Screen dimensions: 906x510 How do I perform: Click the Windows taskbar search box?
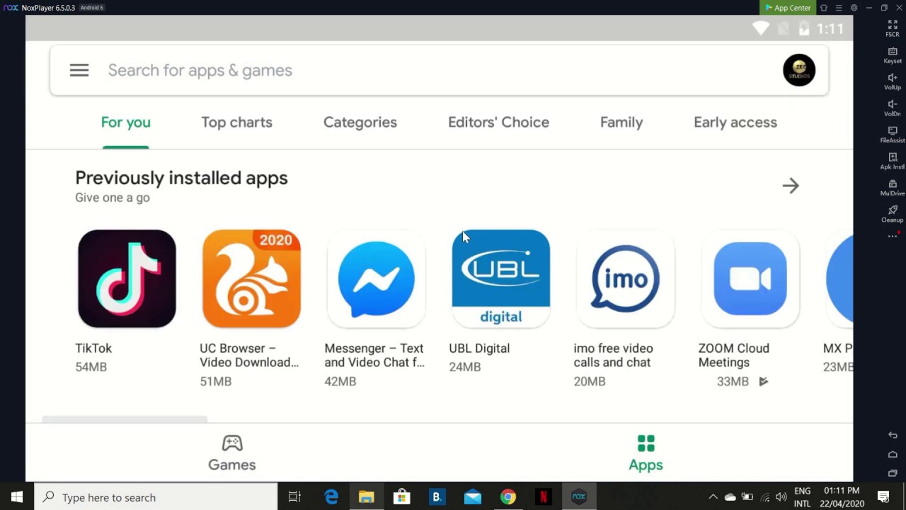pos(156,497)
